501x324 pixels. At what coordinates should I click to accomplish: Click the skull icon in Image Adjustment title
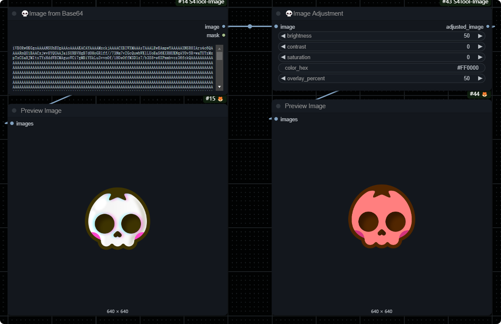(x=289, y=14)
